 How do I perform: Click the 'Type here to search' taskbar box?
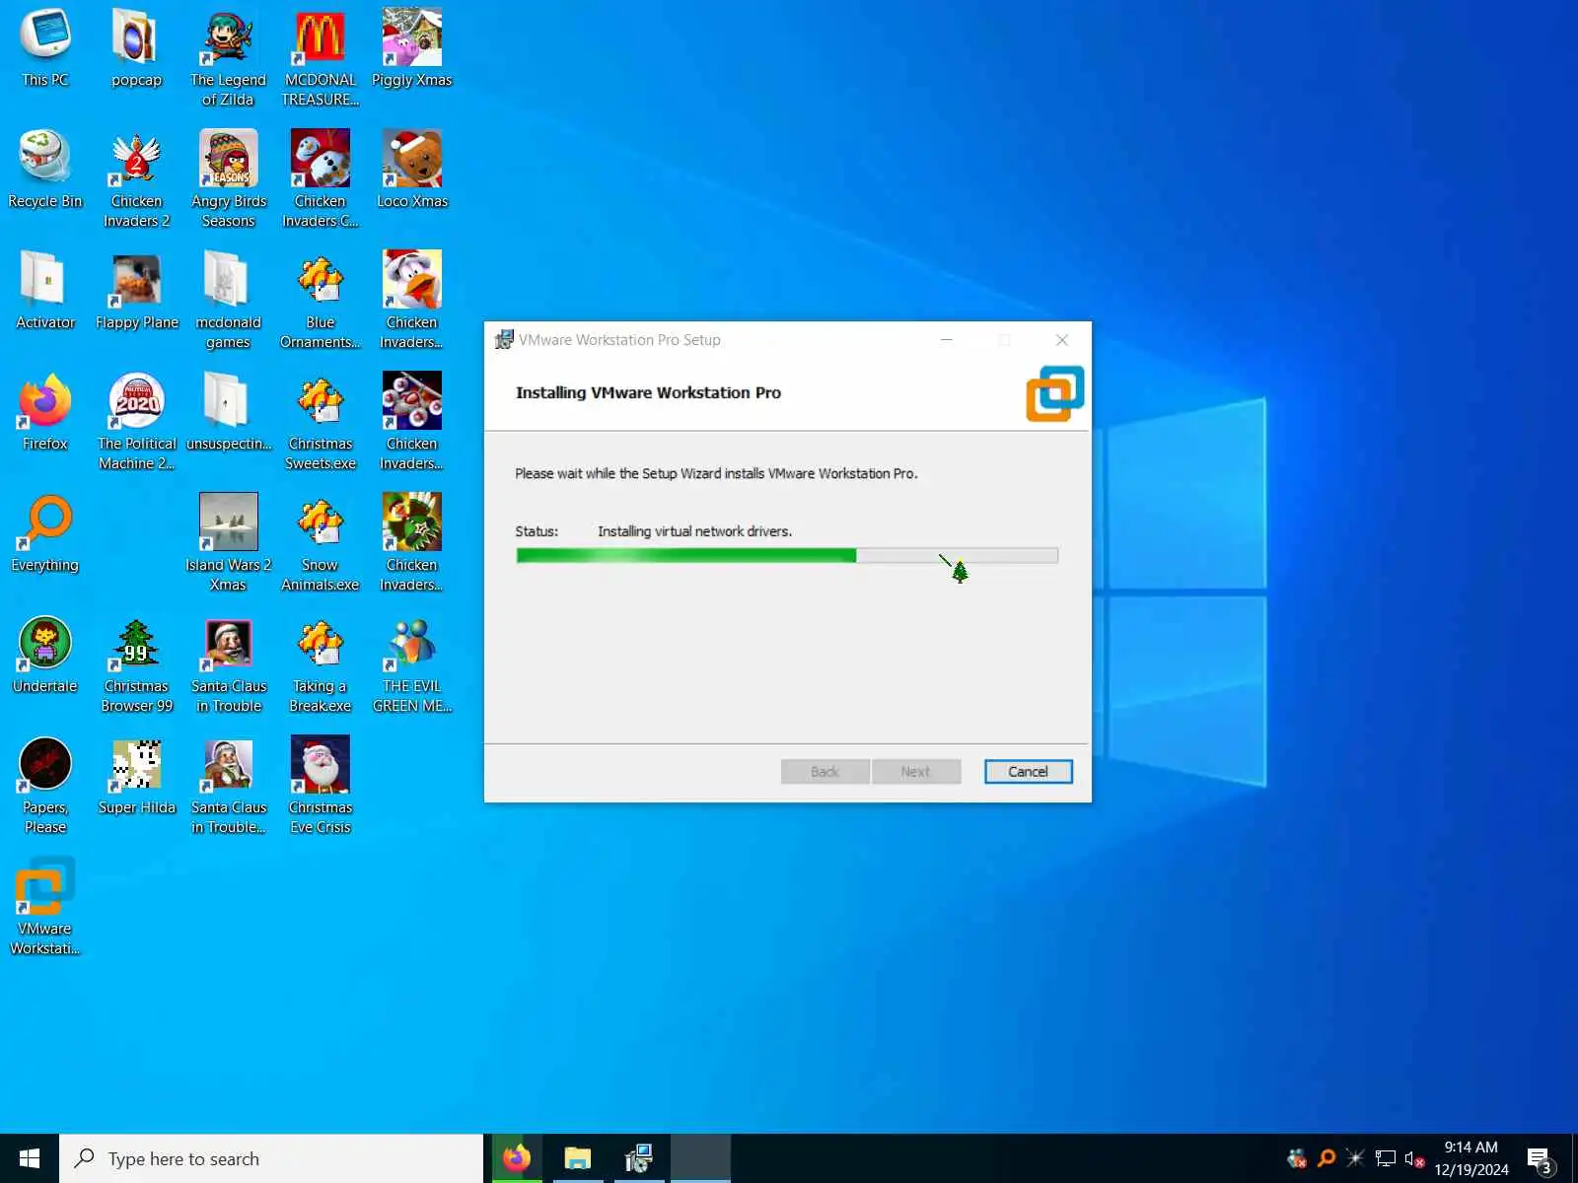click(x=271, y=1158)
